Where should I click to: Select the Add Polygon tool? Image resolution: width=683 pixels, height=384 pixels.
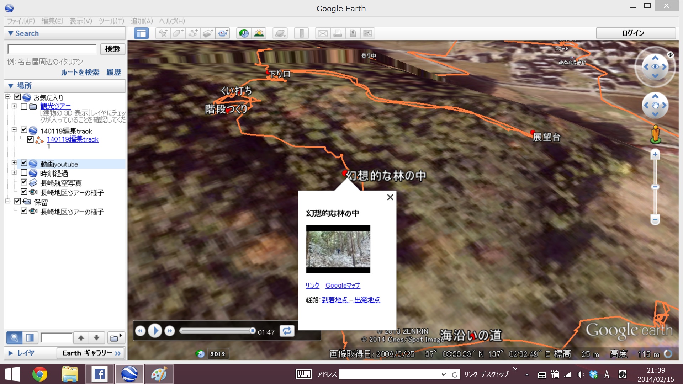click(x=178, y=33)
